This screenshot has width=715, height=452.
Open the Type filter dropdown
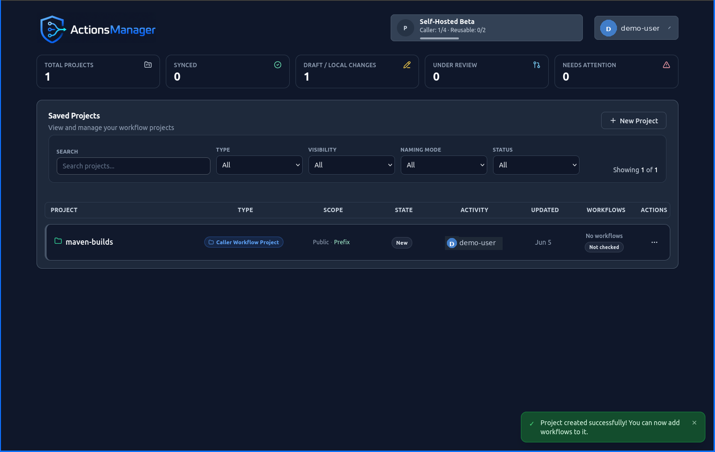(x=259, y=165)
